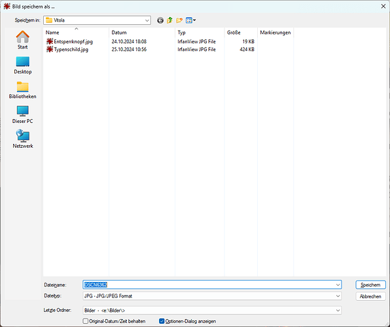
Task: Cancel with the Abbrechen button
Action: (x=370, y=296)
